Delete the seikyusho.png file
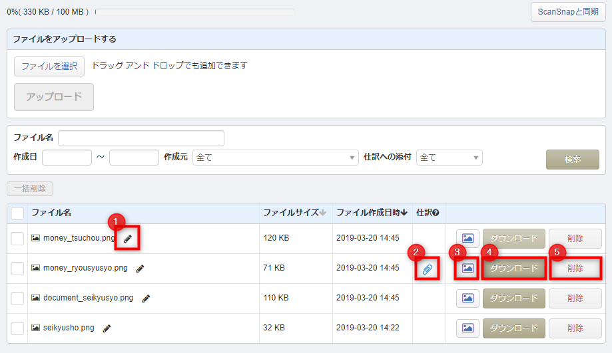Image resolution: width=612 pixels, height=353 pixels. [575, 328]
